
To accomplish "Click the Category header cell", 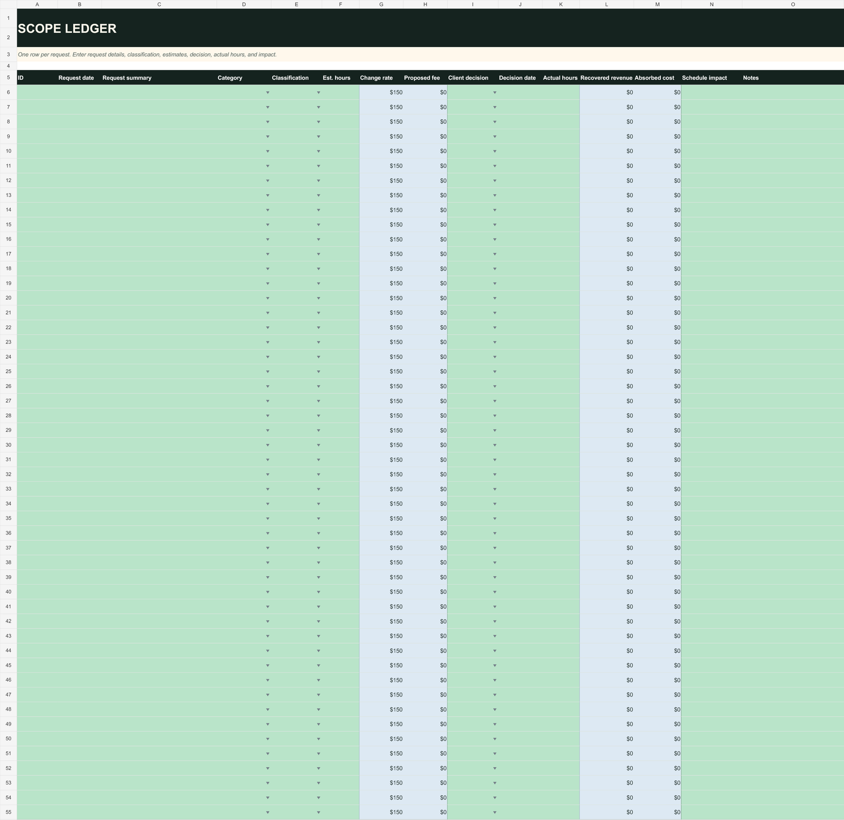I will 244,78.
